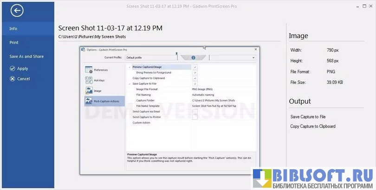Click the Cancel cross icon
Image resolution: width=376 pixels, height=190 pixels.
pyautogui.click(x=13, y=79)
